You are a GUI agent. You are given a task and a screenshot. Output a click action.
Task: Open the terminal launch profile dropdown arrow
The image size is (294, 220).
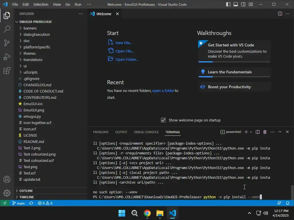(251, 132)
